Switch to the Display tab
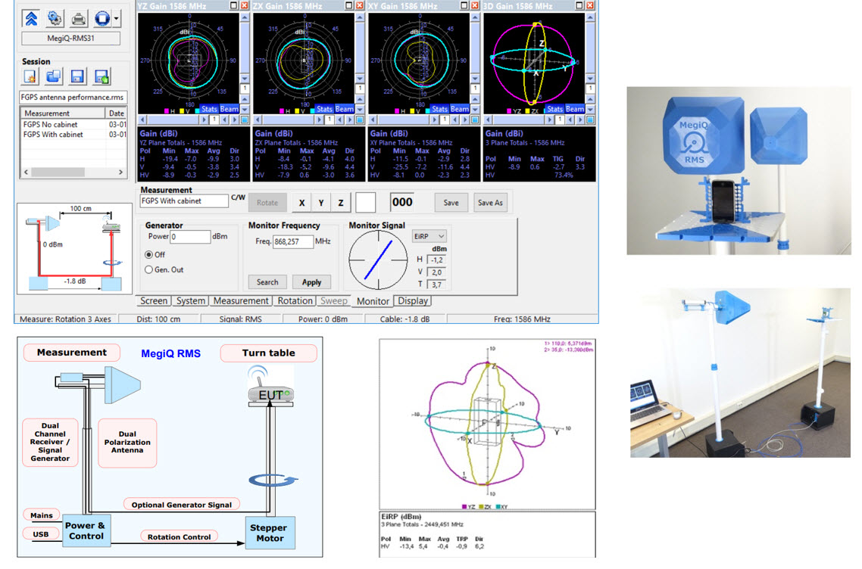This screenshot has width=862, height=569. [x=413, y=301]
